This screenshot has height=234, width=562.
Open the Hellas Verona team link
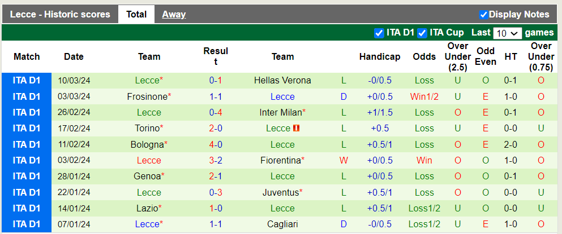[x=282, y=81]
